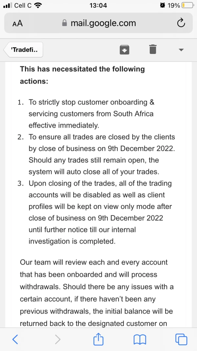Tap the archive email icon
197x351 pixels.
[124, 50]
